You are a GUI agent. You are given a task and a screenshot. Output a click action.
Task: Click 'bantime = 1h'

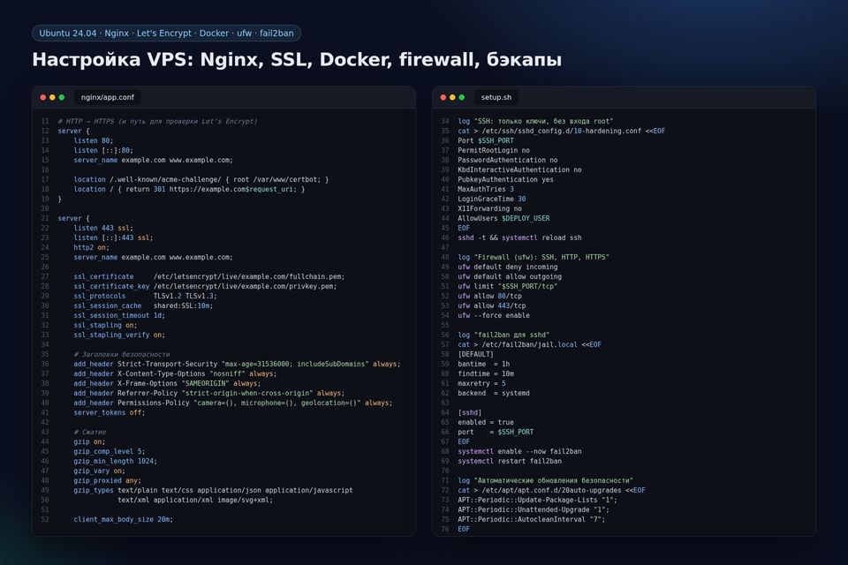click(x=483, y=365)
